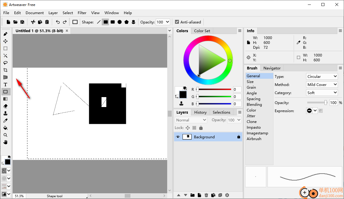
Task: Select the Hand pan tool
Action: coord(5,142)
